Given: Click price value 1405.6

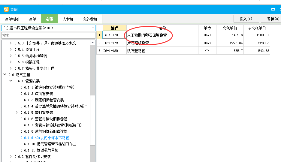Looking at the screenshot, I should (x=230, y=35).
